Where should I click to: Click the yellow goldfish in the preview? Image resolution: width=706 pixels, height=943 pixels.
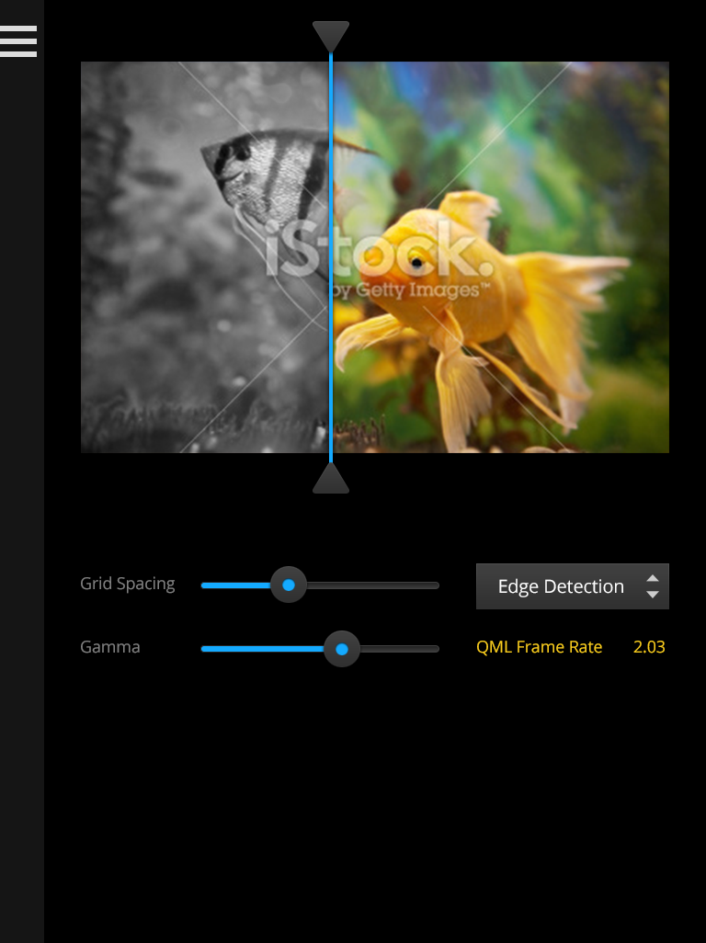click(475, 301)
